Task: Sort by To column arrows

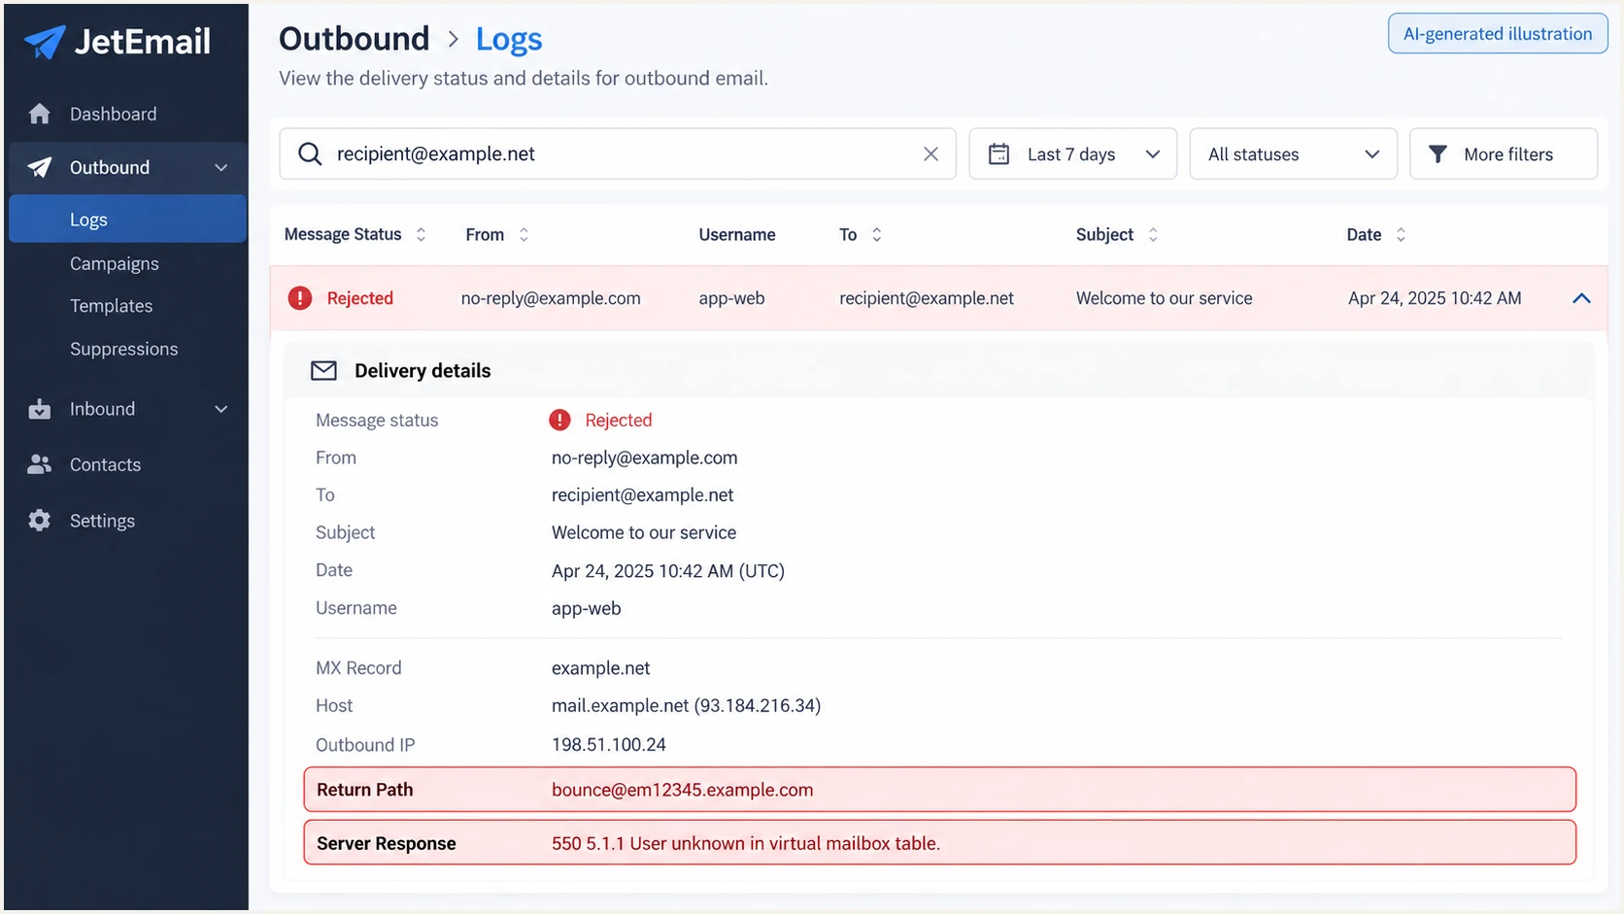Action: 876,234
